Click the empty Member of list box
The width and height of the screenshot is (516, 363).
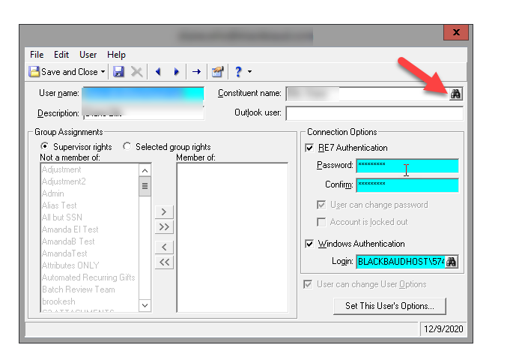[232, 238]
